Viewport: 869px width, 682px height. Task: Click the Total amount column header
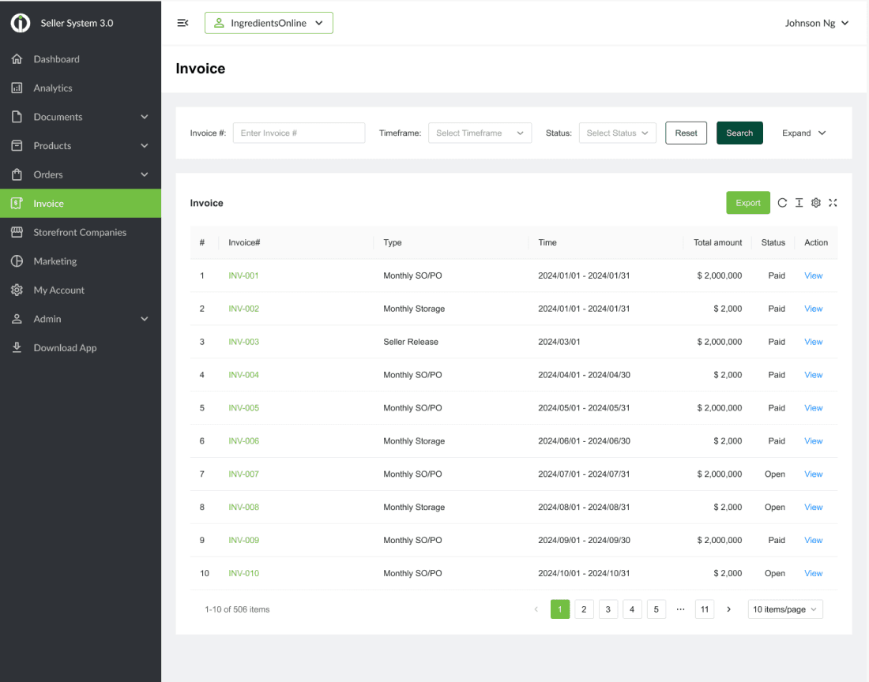pyautogui.click(x=717, y=242)
